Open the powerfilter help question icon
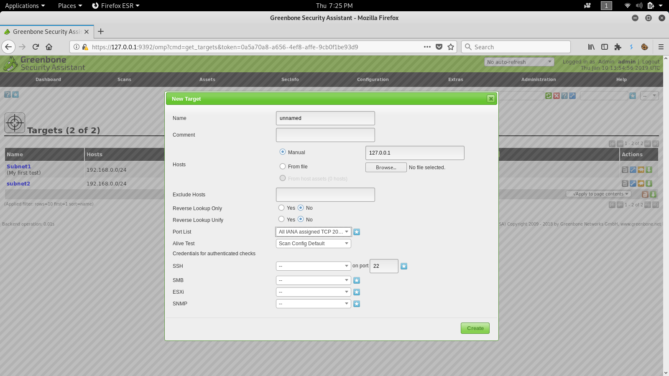The image size is (669, 376). point(564,96)
